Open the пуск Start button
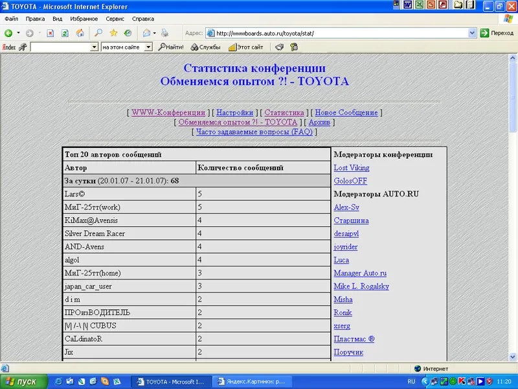 24,382
